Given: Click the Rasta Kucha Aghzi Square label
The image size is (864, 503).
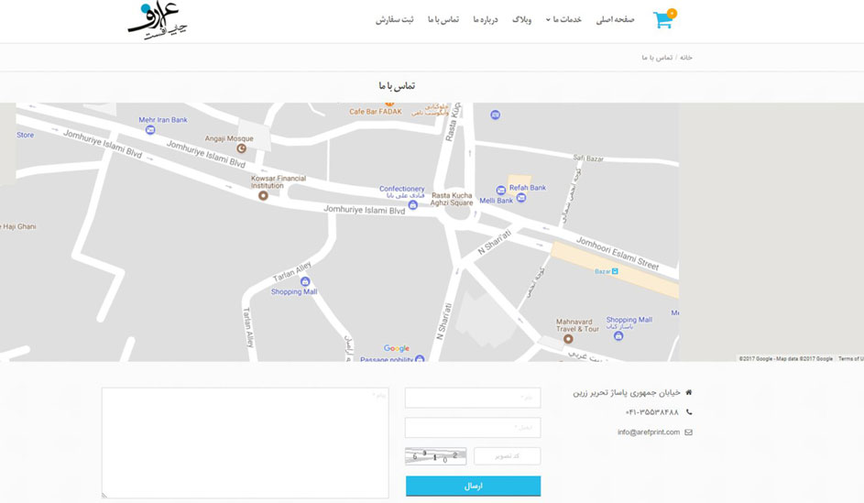Looking at the screenshot, I should 452,199.
